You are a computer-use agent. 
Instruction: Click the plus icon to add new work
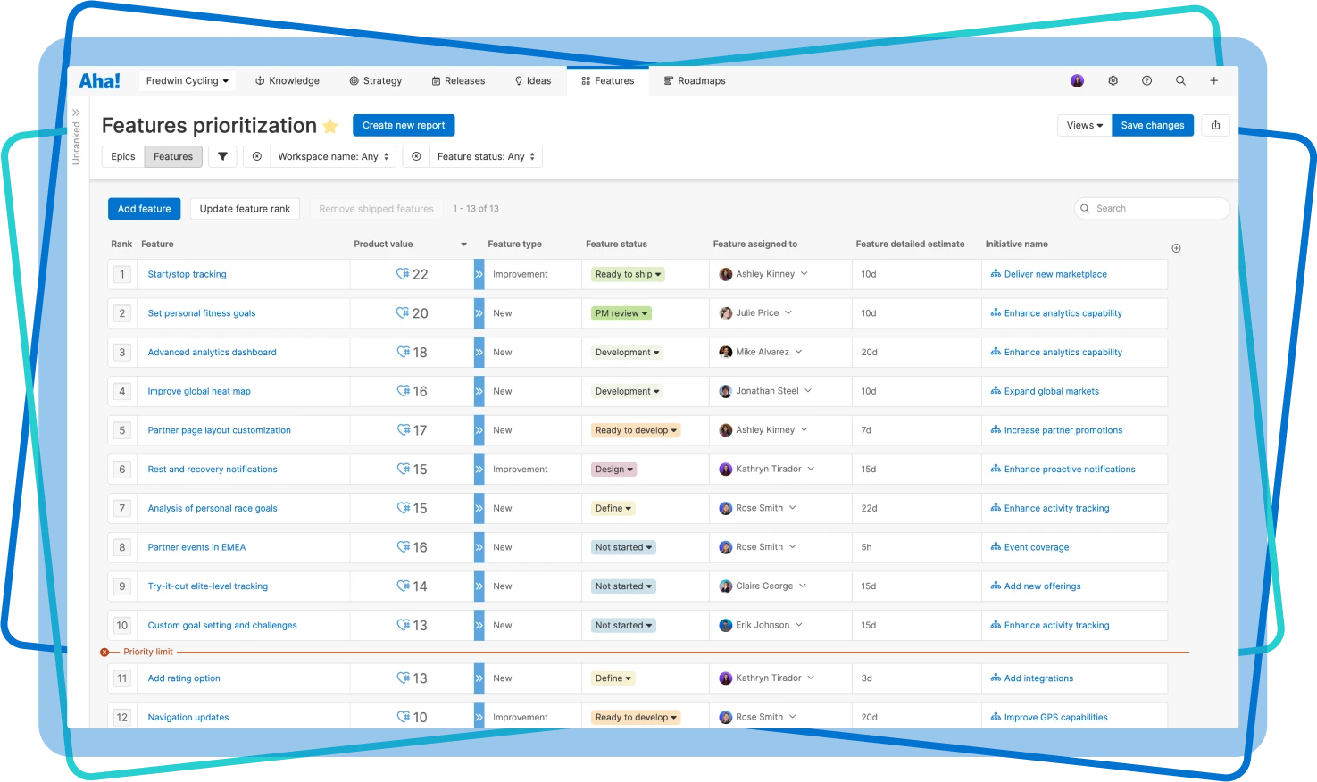1214,80
